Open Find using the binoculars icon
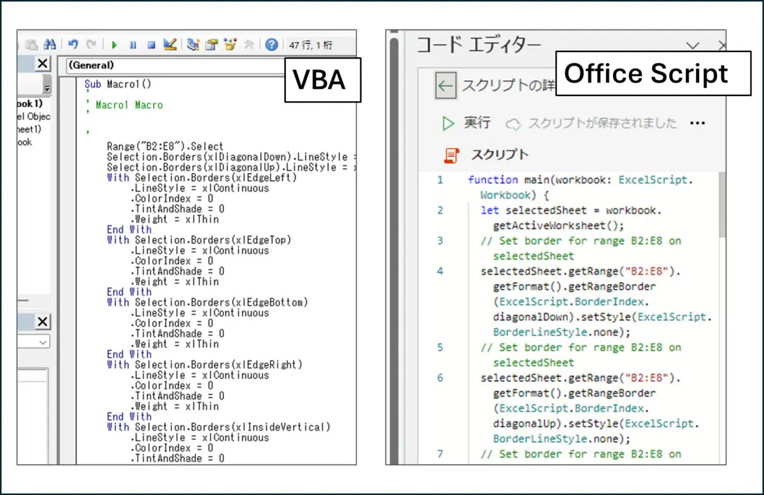Screen dimensions: 764x495 pyautogui.click(x=51, y=45)
